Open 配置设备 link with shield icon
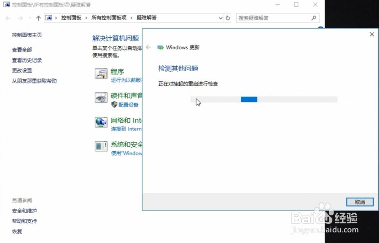This screenshot has width=379, height=243. coord(129,105)
